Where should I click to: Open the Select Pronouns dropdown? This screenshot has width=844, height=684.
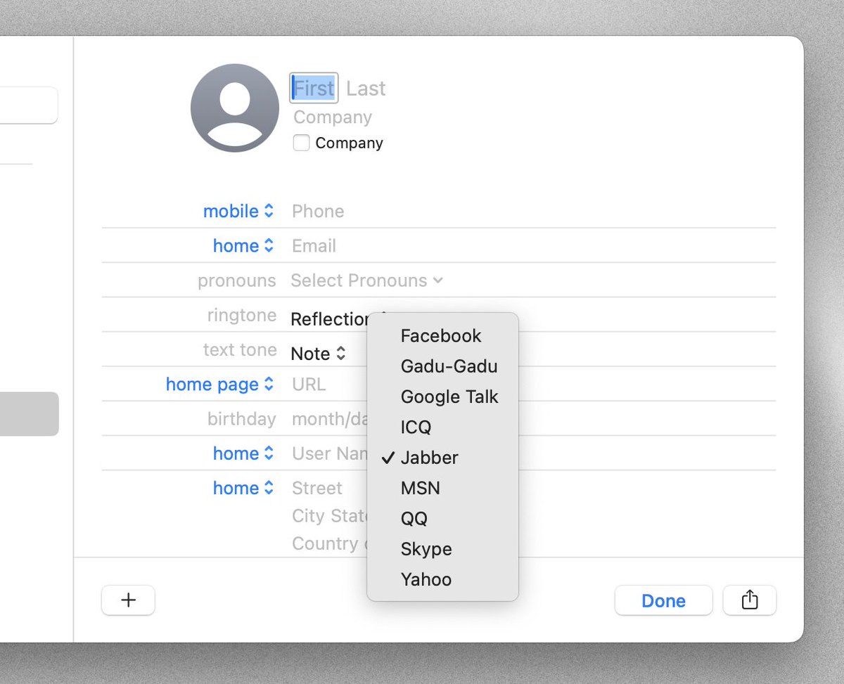366,280
